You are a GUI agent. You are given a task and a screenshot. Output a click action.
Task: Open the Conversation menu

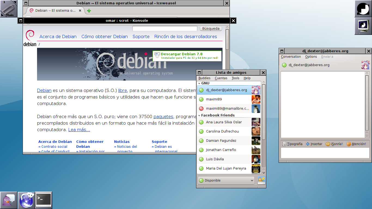pyautogui.click(x=291, y=57)
